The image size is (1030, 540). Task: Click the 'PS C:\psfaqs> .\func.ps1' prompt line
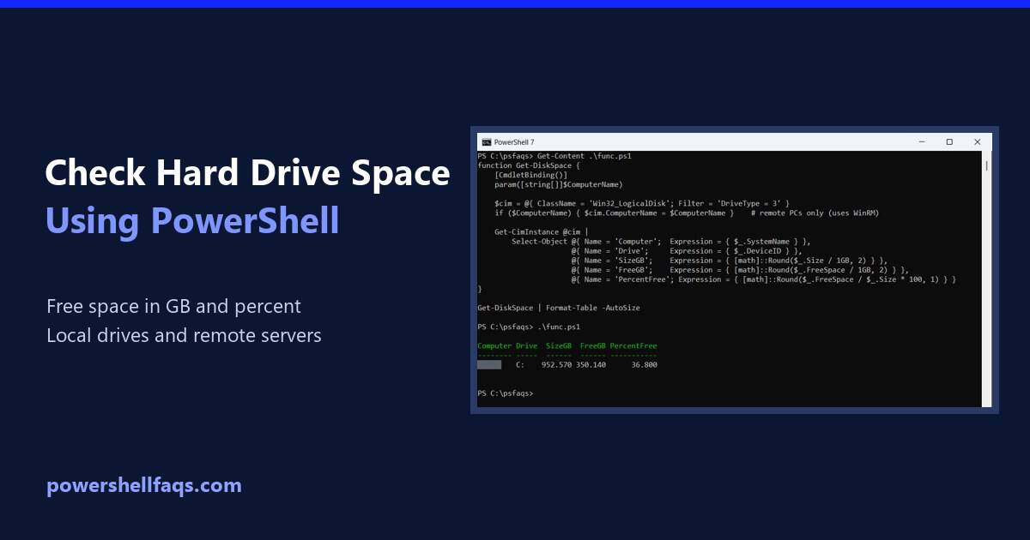click(529, 327)
